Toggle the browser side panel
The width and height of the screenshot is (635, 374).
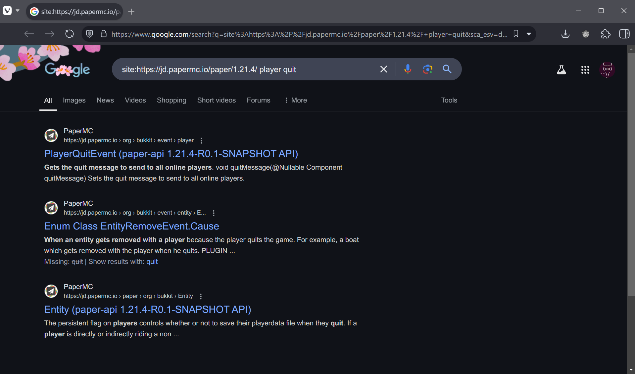(624, 34)
